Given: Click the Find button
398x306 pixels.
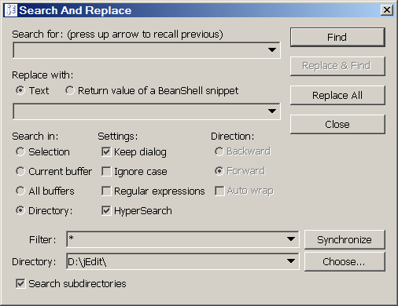Looking at the screenshot, I should point(337,37).
